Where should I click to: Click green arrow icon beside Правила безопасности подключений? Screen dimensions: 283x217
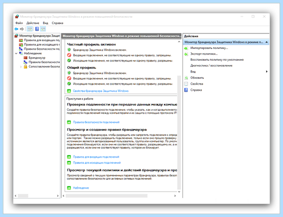(69, 122)
